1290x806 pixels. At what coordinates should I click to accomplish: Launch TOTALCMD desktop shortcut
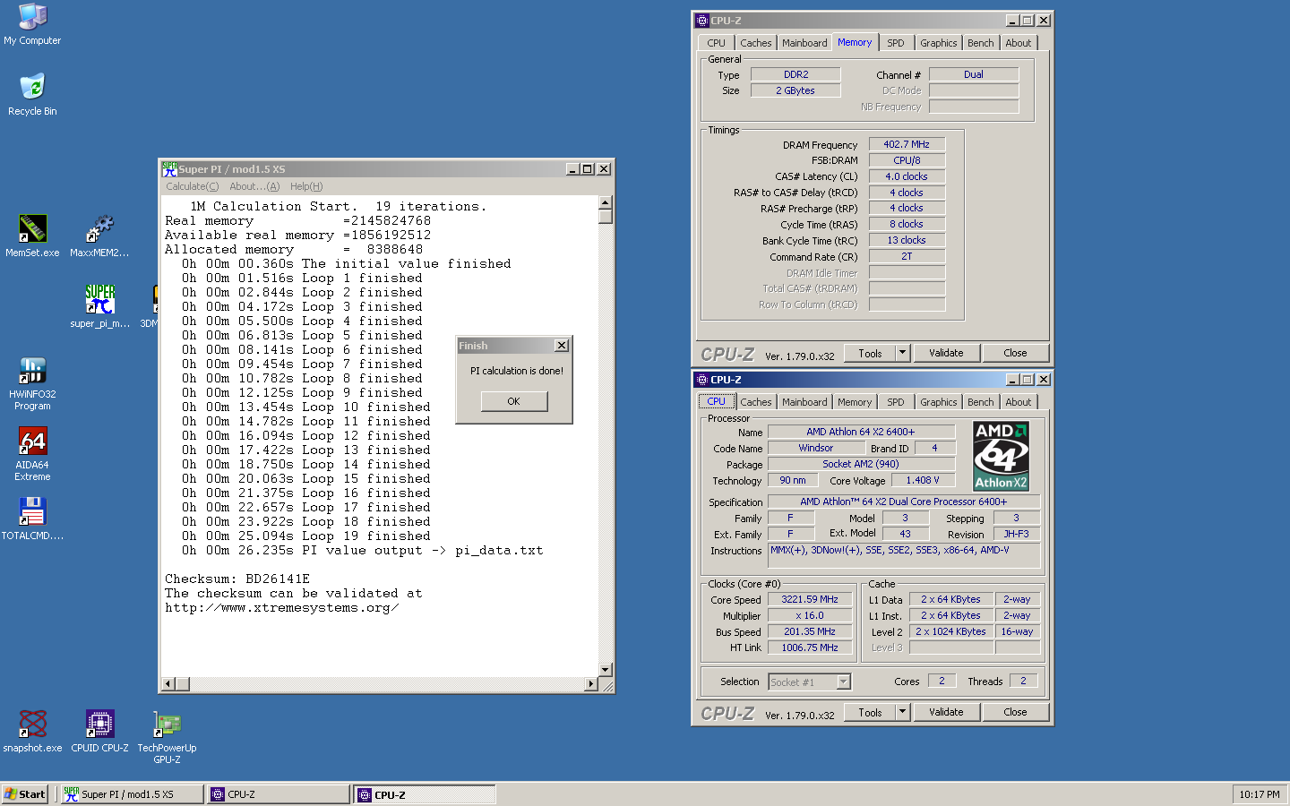click(32, 519)
